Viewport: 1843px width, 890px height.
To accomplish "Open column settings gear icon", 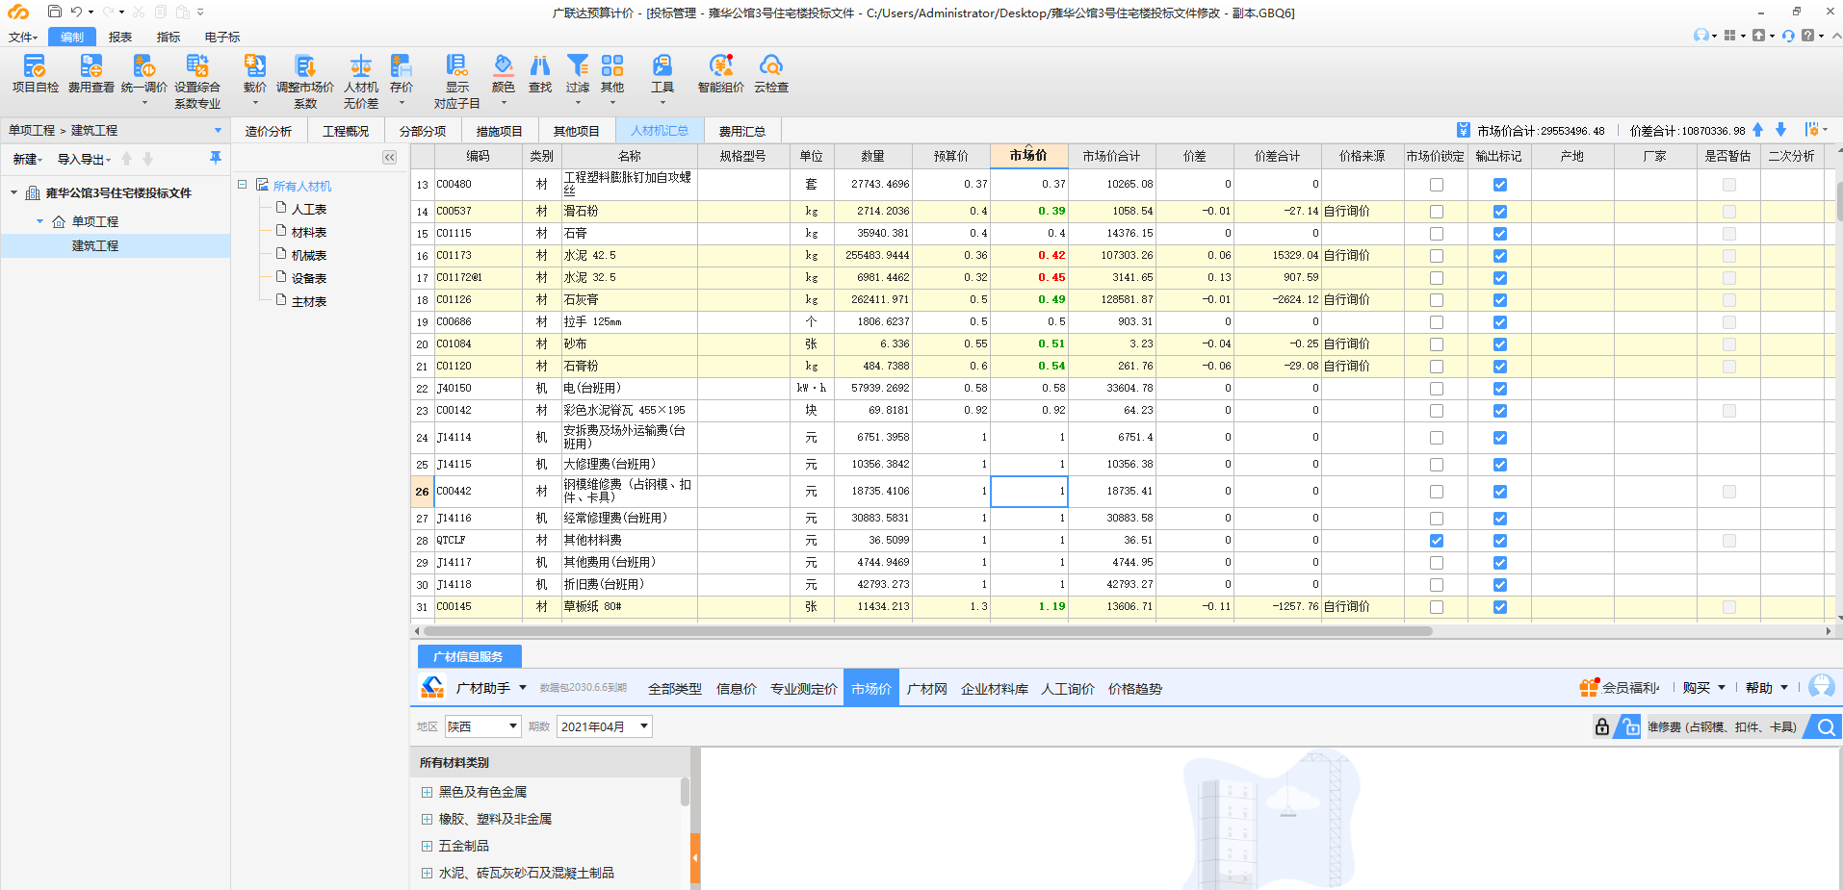I will [1812, 130].
